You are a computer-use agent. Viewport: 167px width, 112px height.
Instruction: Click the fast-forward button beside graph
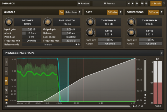coord(6,81)
